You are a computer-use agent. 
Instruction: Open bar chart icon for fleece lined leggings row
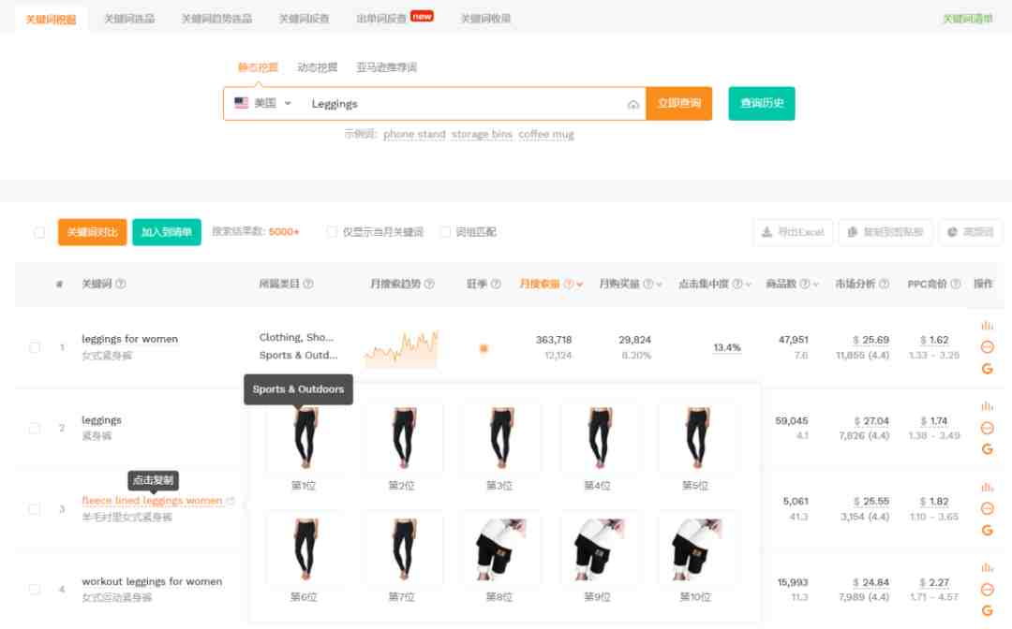[987, 488]
